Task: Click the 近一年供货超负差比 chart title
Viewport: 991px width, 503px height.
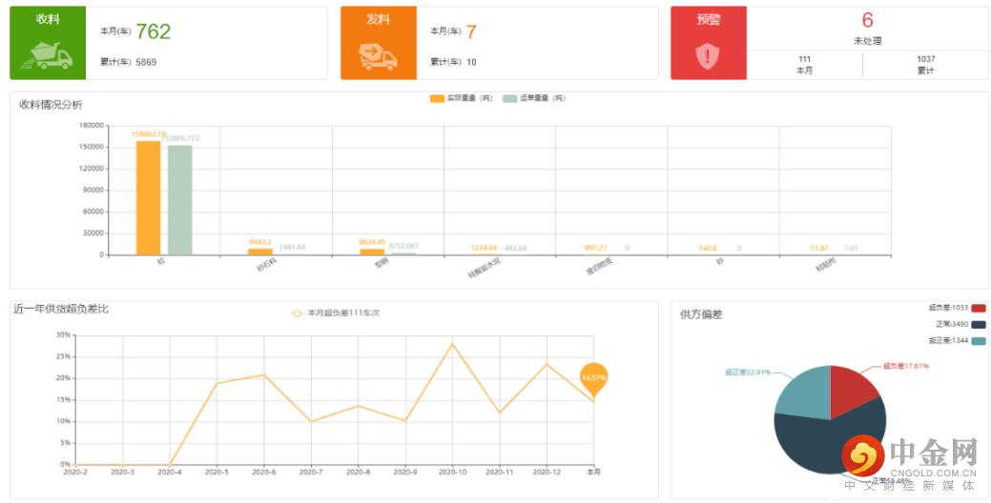Action: coord(61,310)
